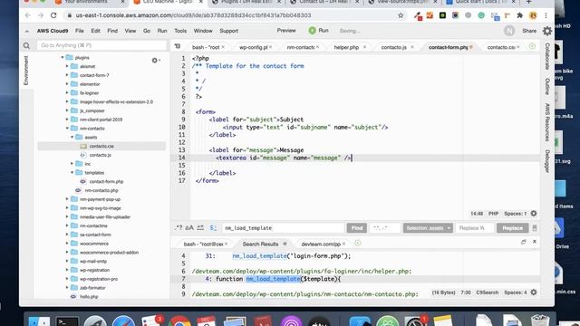
Task: Expand the akismet folder
Action: pyautogui.click(x=67, y=66)
